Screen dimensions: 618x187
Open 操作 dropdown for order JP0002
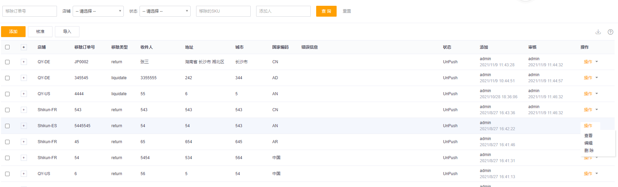pyautogui.click(x=590, y=62)
